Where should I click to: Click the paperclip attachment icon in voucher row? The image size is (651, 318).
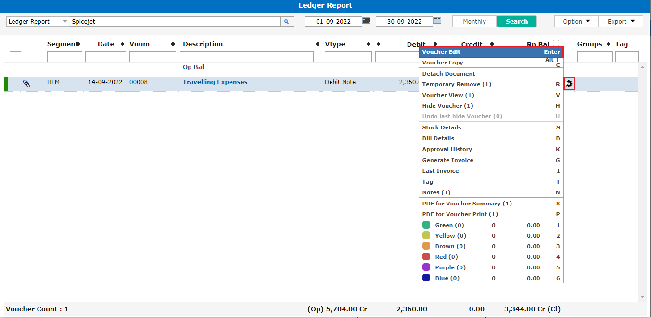tap(26, 83)
